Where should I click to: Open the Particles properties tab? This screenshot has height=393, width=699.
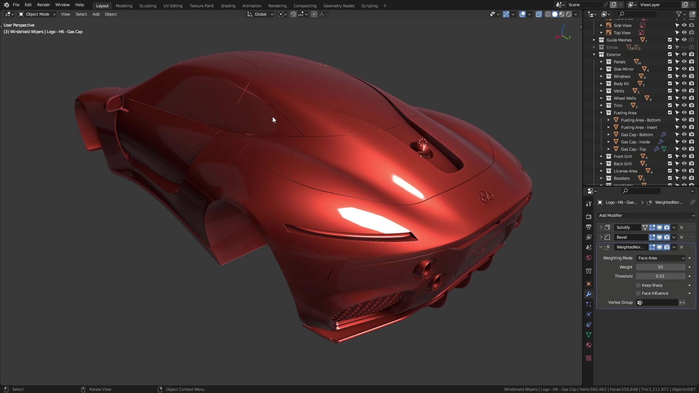point(589,304)
